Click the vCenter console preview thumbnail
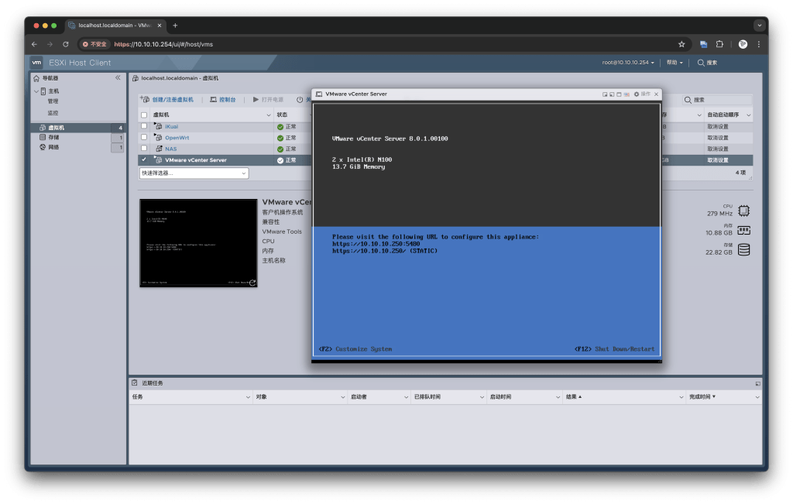The height and width of the screenshot is (504, 793). 198,243
